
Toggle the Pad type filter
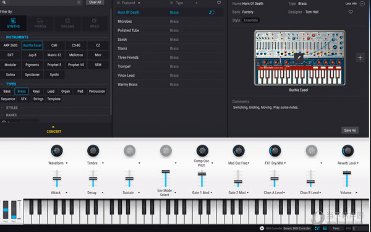point(80,91)
